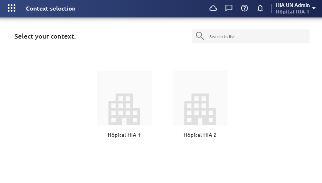Click the right side of the search box
322x183 pixels.
287,36
